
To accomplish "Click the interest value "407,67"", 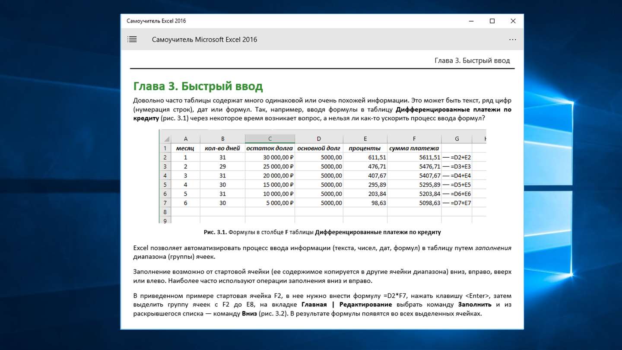I will [x=377, y=175].
